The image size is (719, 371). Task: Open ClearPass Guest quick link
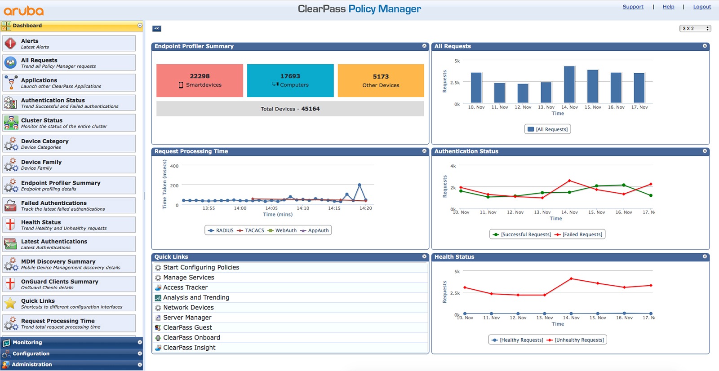click(187, 327)
